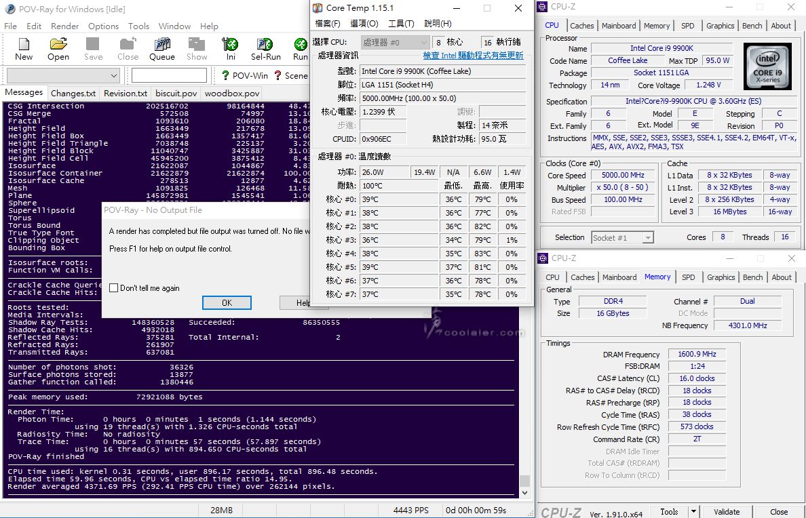The width and height of the screenshot is (806, 518).
Task: Open the Help menu in POV-Ray
Action: click(209, 26)
